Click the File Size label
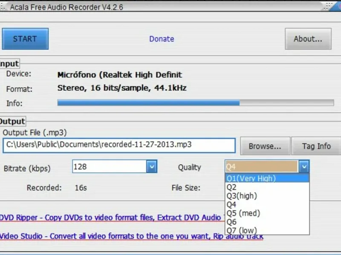Image resolution: width=341 pixels, height=255 pixels. point(186,188)
